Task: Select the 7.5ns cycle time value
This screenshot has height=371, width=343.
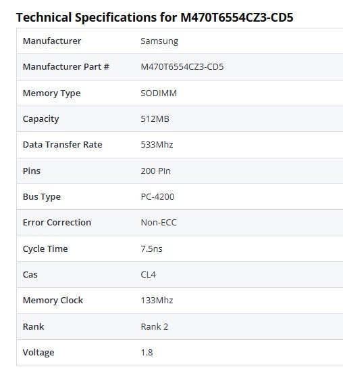Action: pos(151,248)
